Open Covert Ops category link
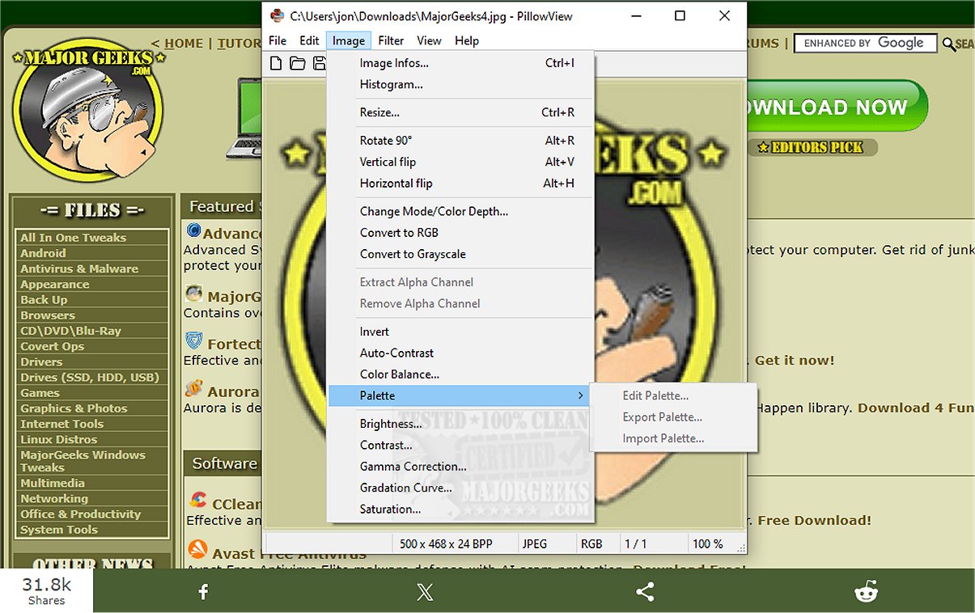Viewport: 975px width, 613px height. tap(53, 346)
